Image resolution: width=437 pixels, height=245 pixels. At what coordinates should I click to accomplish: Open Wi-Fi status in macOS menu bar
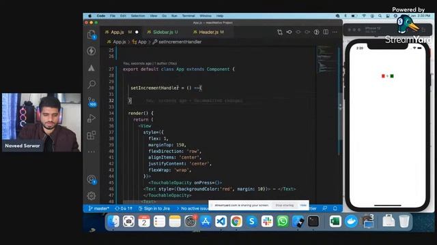coord(364,16)
